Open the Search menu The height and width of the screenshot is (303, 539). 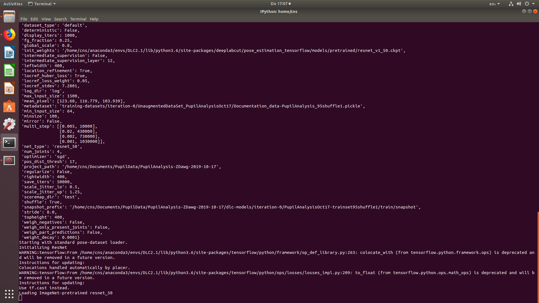pos(60,19)
